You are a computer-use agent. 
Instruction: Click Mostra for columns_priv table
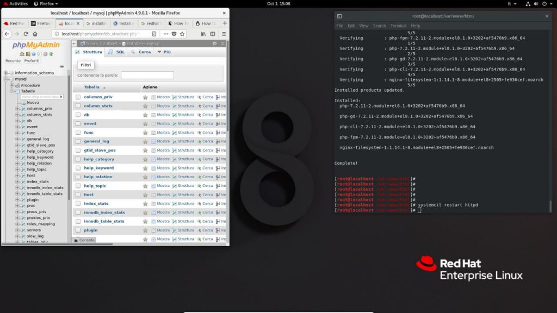160,97
